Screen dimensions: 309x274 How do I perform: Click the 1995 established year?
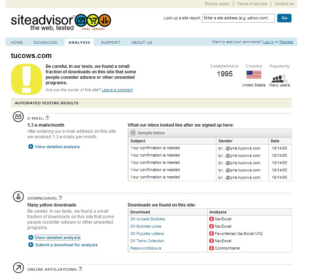(225, 74)
